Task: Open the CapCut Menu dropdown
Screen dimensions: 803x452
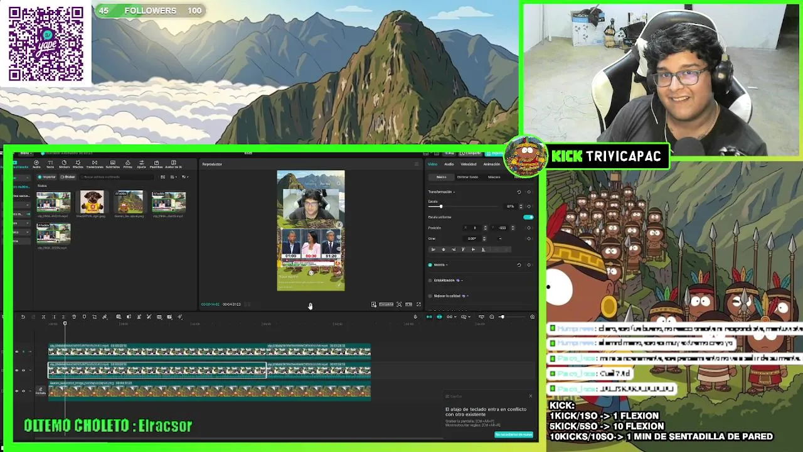Action: [26, 153]
